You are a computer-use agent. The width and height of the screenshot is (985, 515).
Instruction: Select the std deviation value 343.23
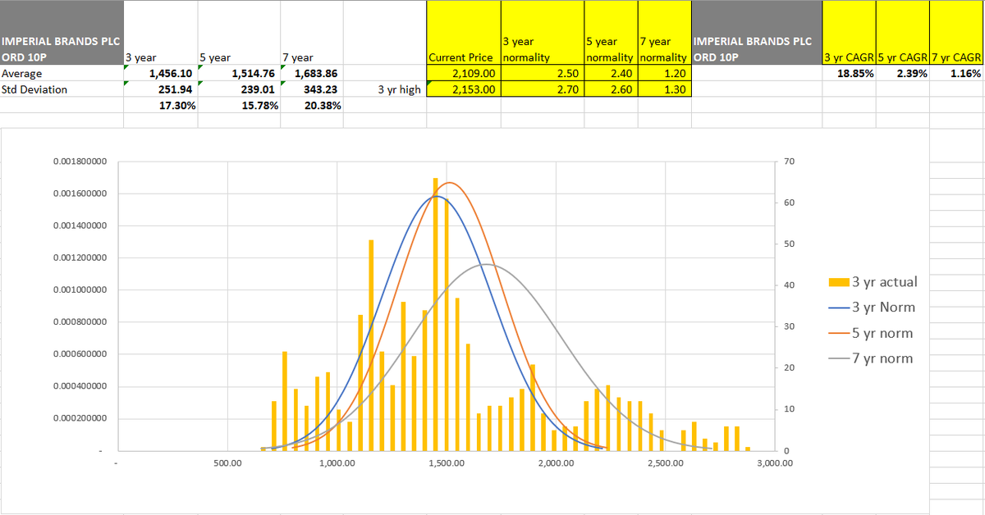312,89
